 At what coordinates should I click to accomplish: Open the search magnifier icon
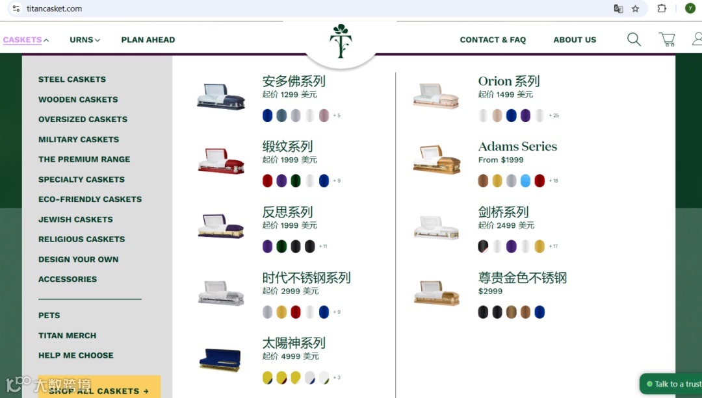pos(634,40)
